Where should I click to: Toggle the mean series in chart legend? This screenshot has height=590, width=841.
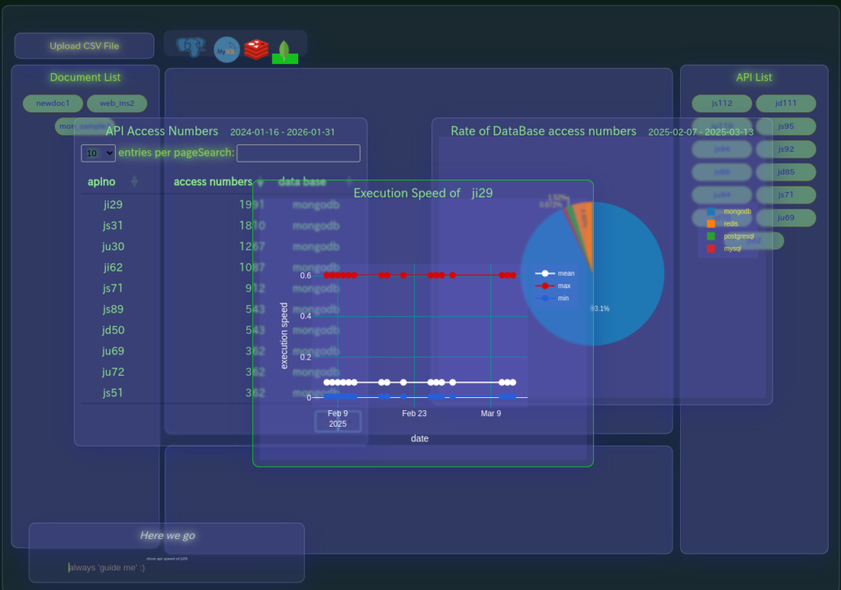(x=555, y=273)
